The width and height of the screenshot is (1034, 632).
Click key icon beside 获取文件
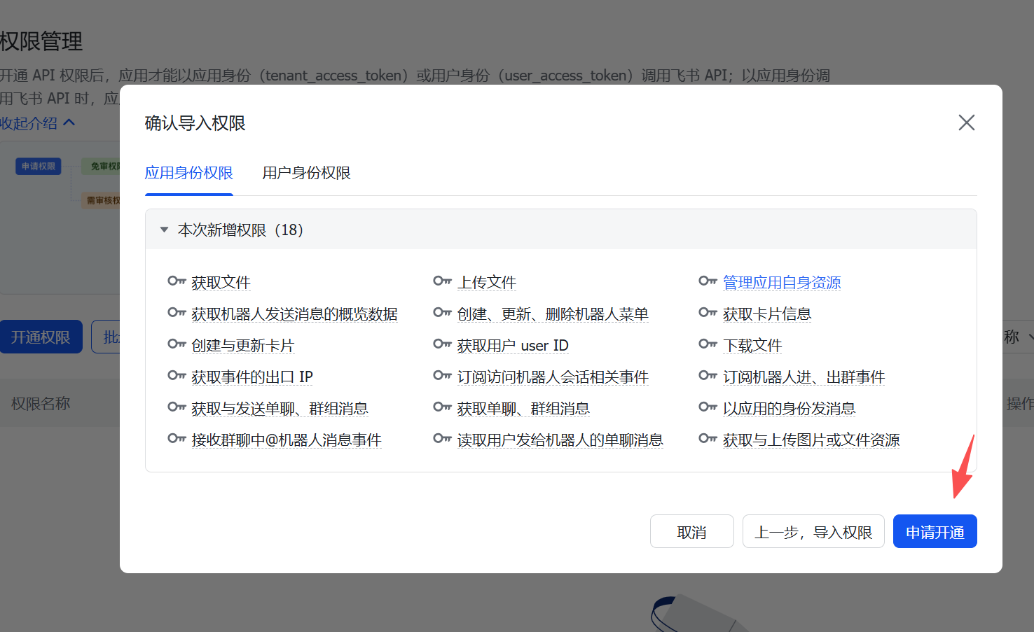177,281
